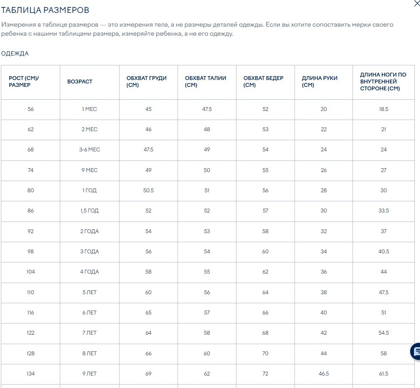Image resolution: width=420 pixels, height=388 pixels.
Task: Select the 5 ЛЕТ age cell
Action: pos(89,293)
